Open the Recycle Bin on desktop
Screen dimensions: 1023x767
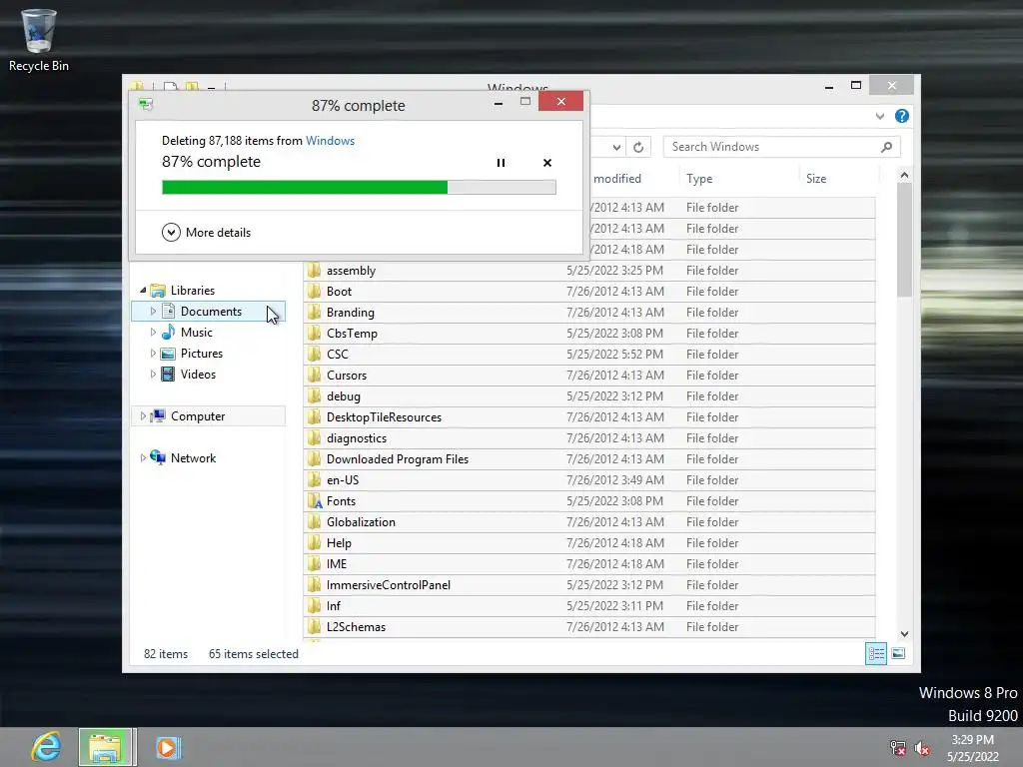click(39, 40)
